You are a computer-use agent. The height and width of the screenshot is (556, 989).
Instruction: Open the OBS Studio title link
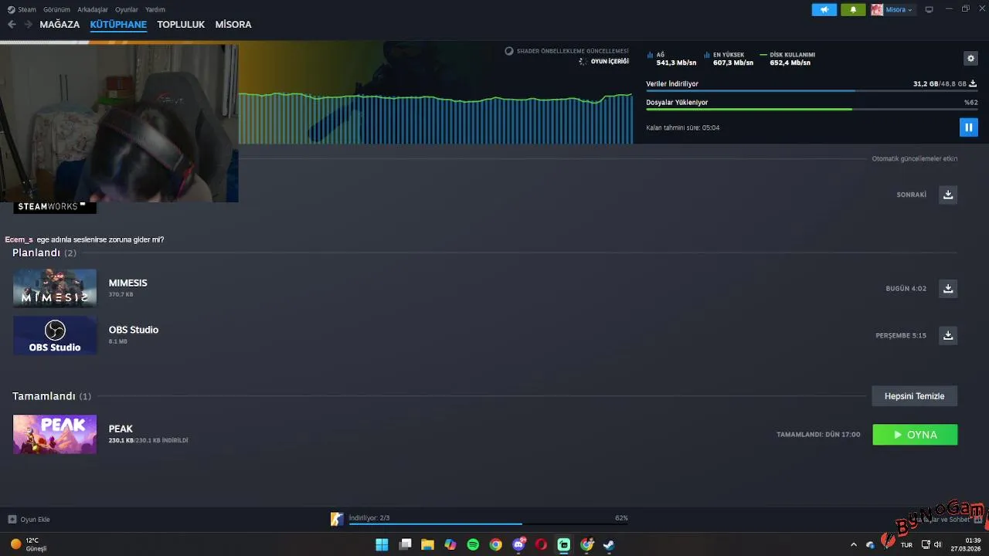point(134,330)
